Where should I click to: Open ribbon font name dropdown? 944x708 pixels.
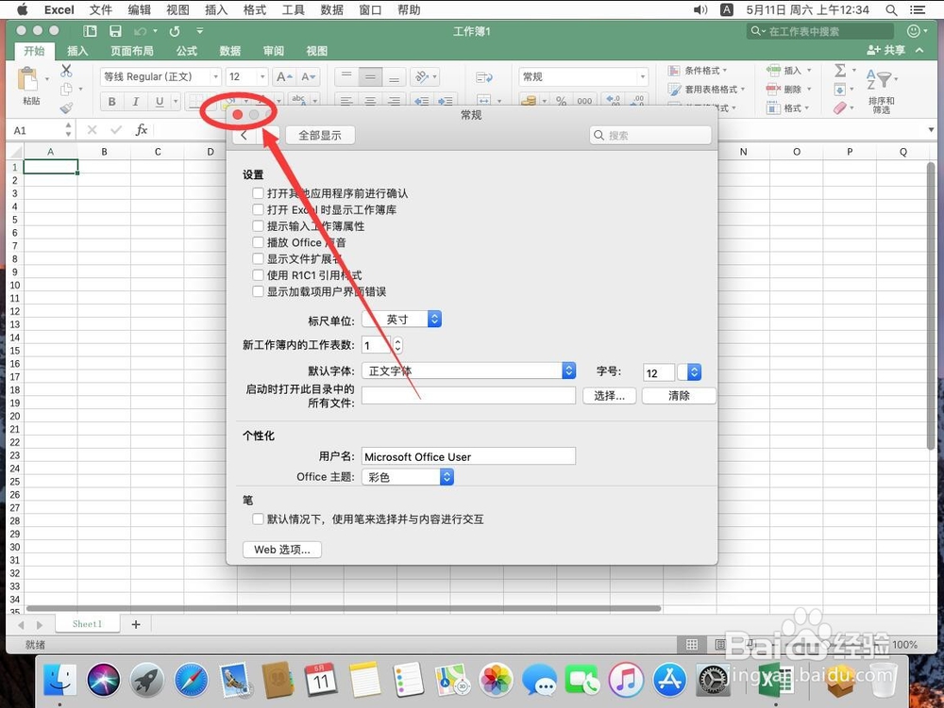(x=215, y=77)
